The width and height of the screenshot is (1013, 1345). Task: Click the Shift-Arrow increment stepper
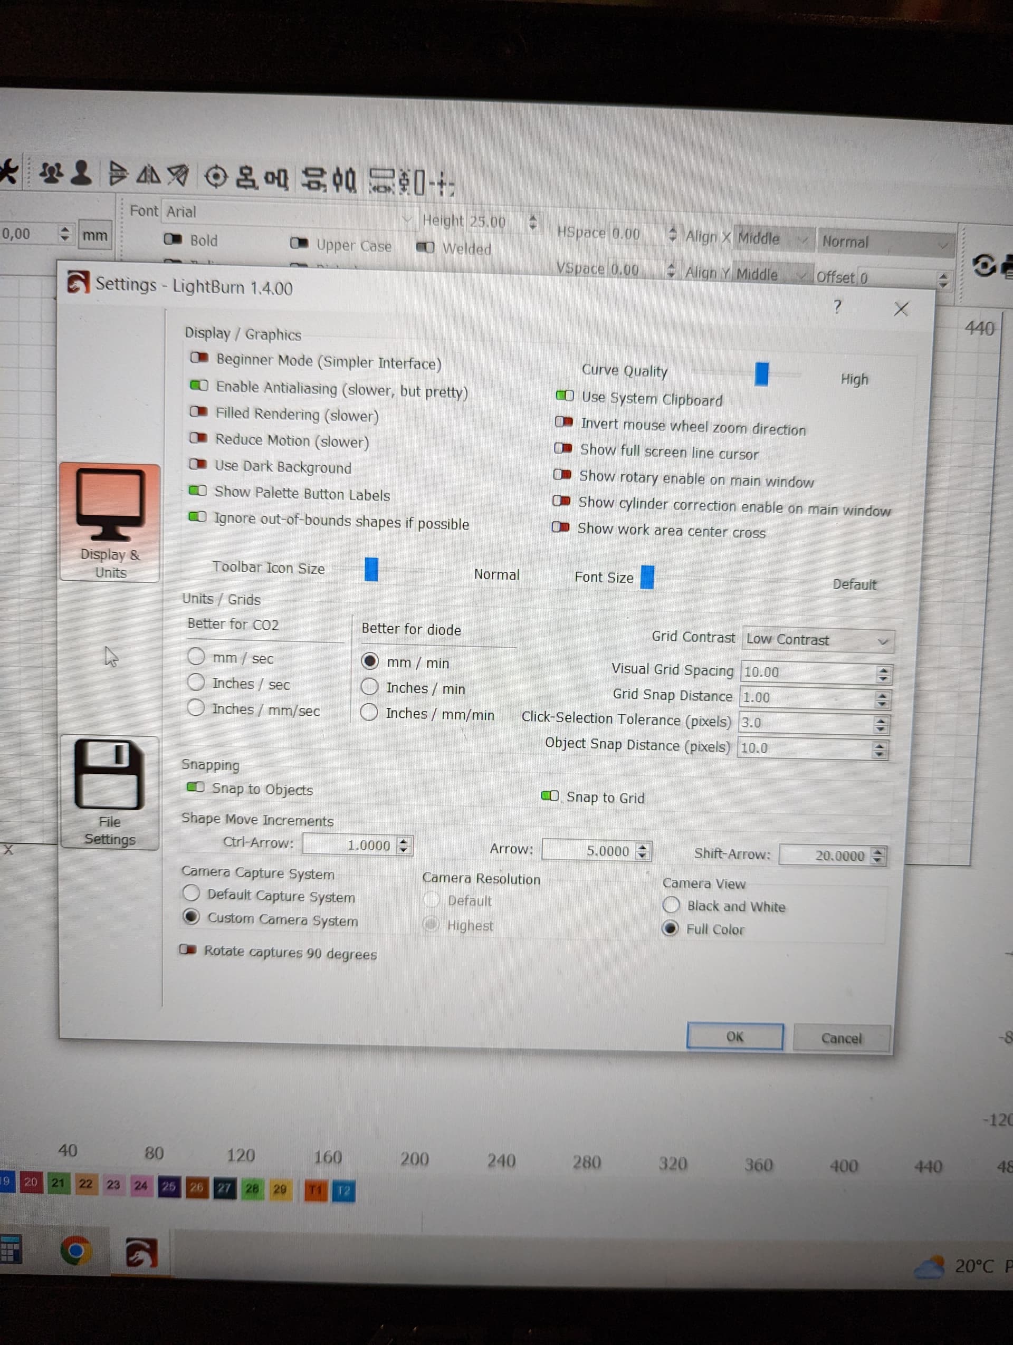(877, 856)
